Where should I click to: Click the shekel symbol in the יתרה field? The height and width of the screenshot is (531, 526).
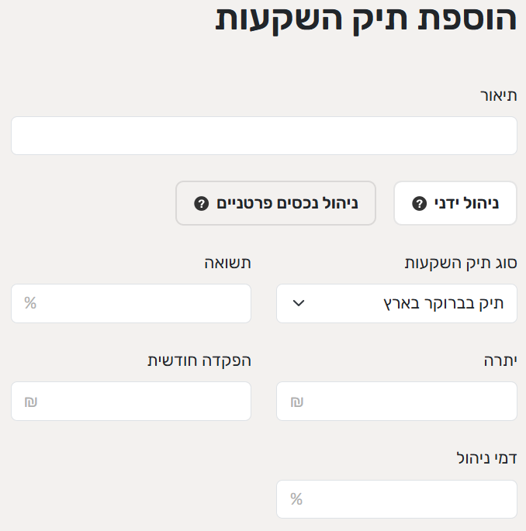click(x=296, y=402)
